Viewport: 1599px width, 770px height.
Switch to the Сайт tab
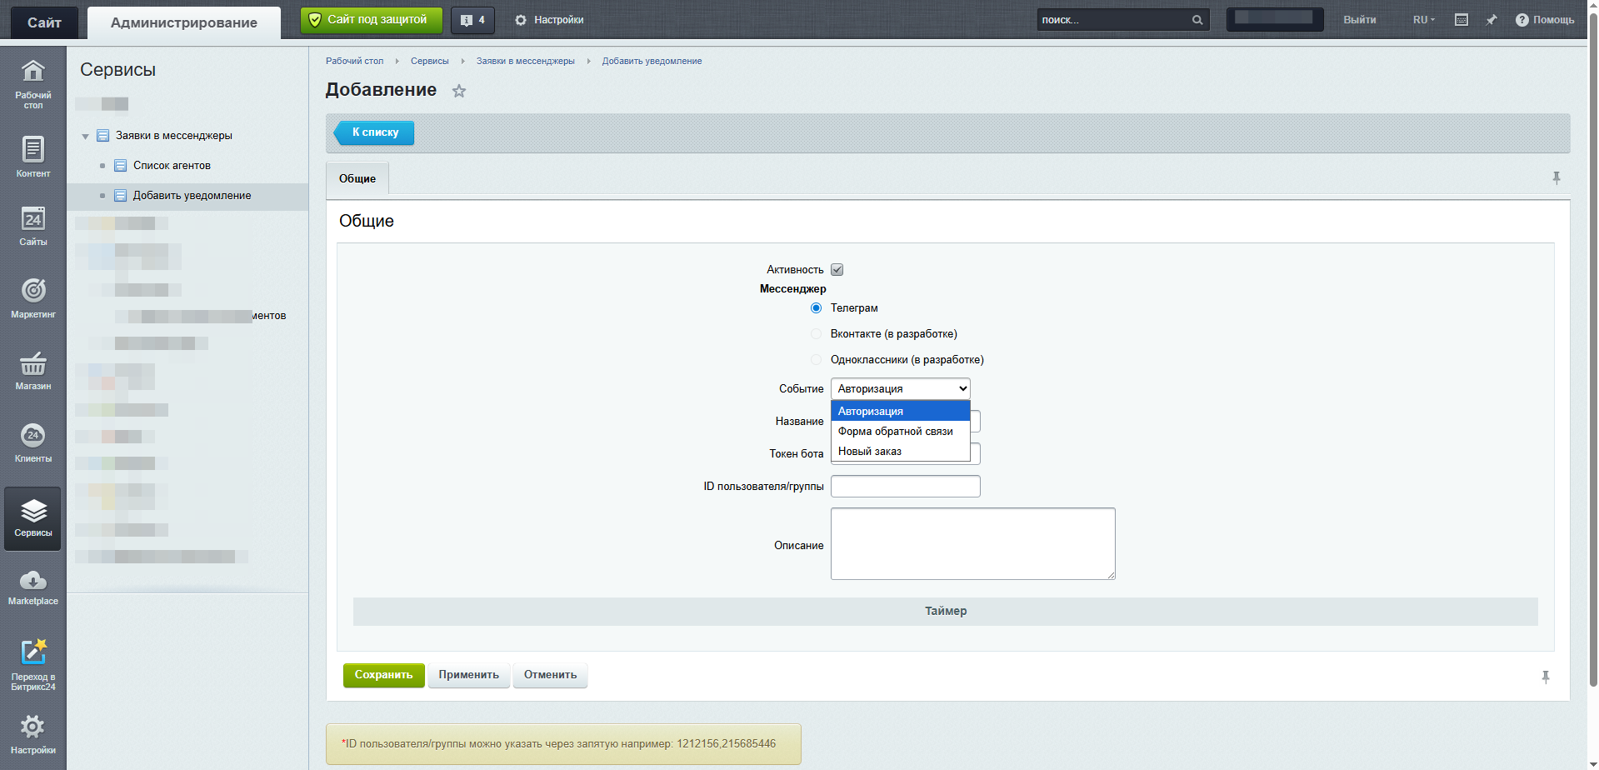pyautogui.click(x=44, y=22)
